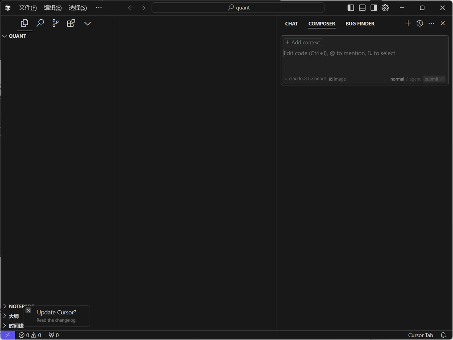Show hidden menu bar items ellipsis
Screen dimensions: 453x340
pyautogui.click(x=99, y=8)
